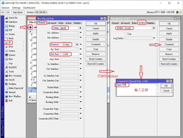Open Dashboard menu
The width and height of the screenshot is (183, 138).
29,8
